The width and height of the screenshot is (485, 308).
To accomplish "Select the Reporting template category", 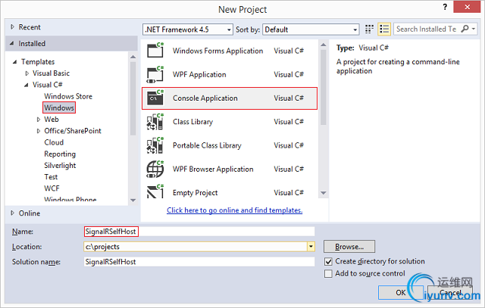I will (x=60, y=154).
